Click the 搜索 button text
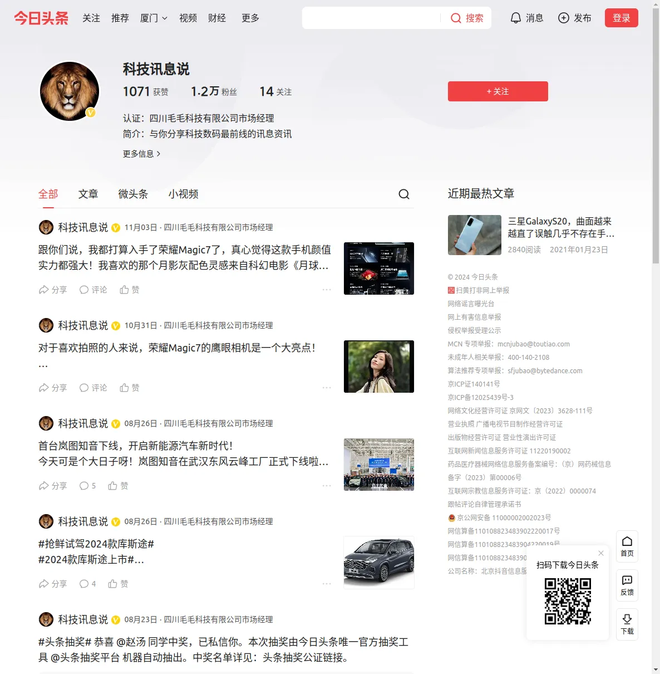 (x=475, y=18)
